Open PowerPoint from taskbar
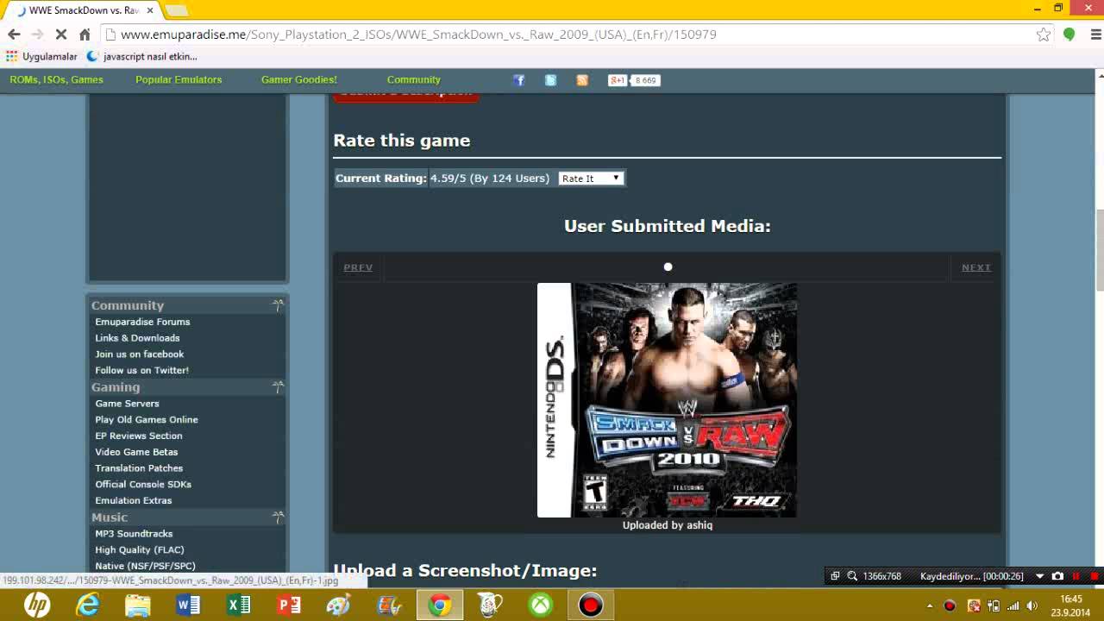The width and height of the screenshot is (1104, 621). coord(289,605)
